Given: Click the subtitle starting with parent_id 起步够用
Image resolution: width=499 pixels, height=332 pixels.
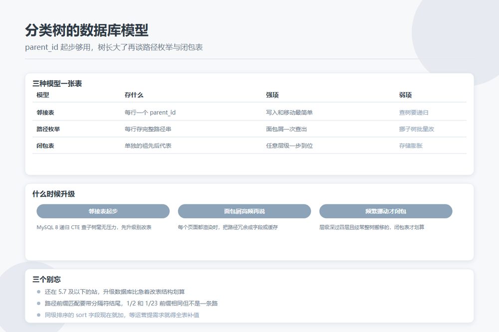Looking at the screenshot, I should pos(114,47).
